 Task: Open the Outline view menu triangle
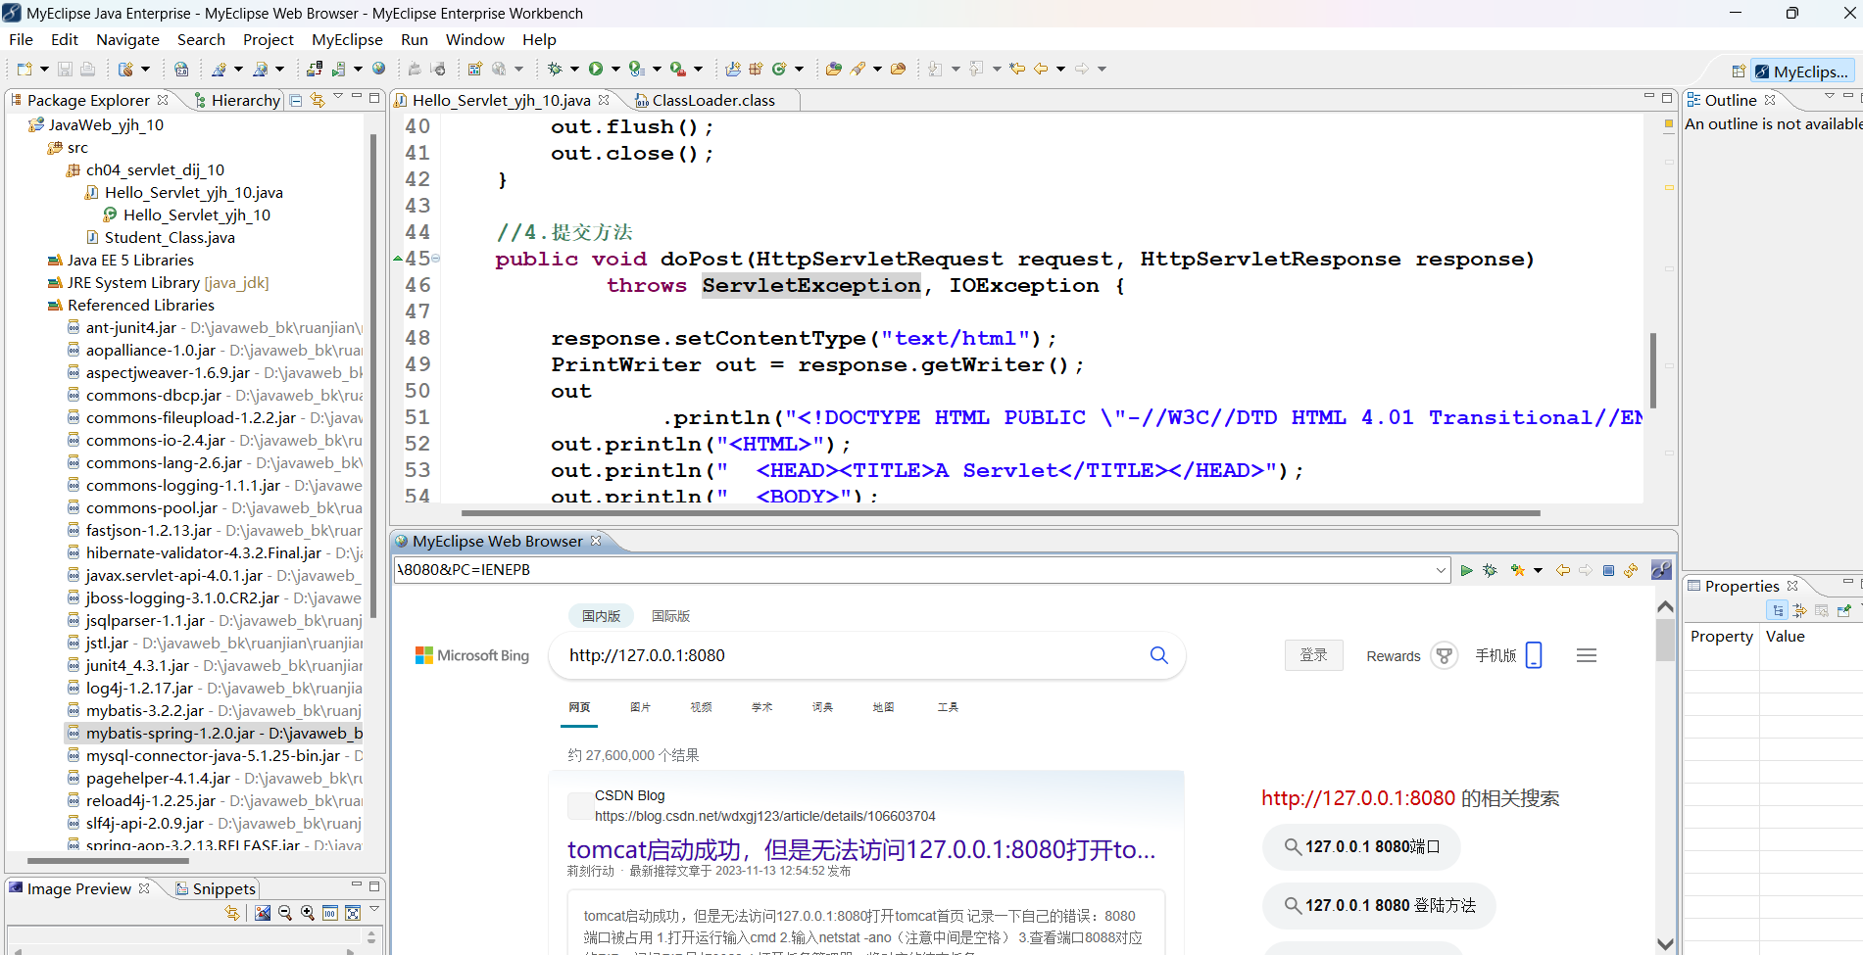coord(1829,96)
